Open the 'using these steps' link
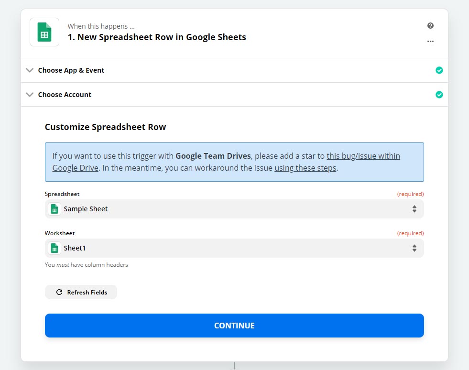Image resolution: width=469 pixels, height=370 pixels. click(305, 168)
